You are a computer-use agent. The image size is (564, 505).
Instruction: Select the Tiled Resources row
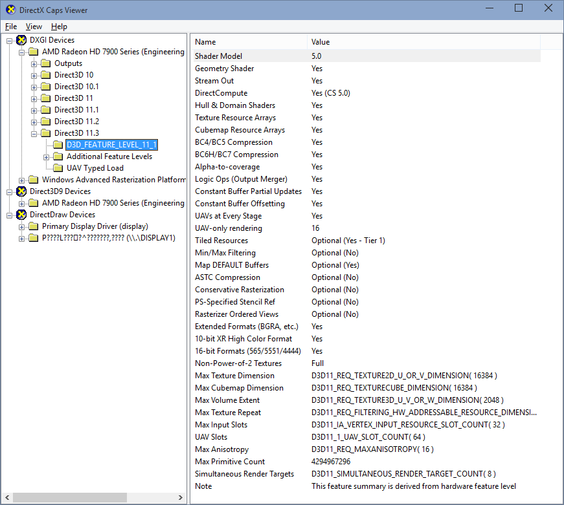pos(367,241)
